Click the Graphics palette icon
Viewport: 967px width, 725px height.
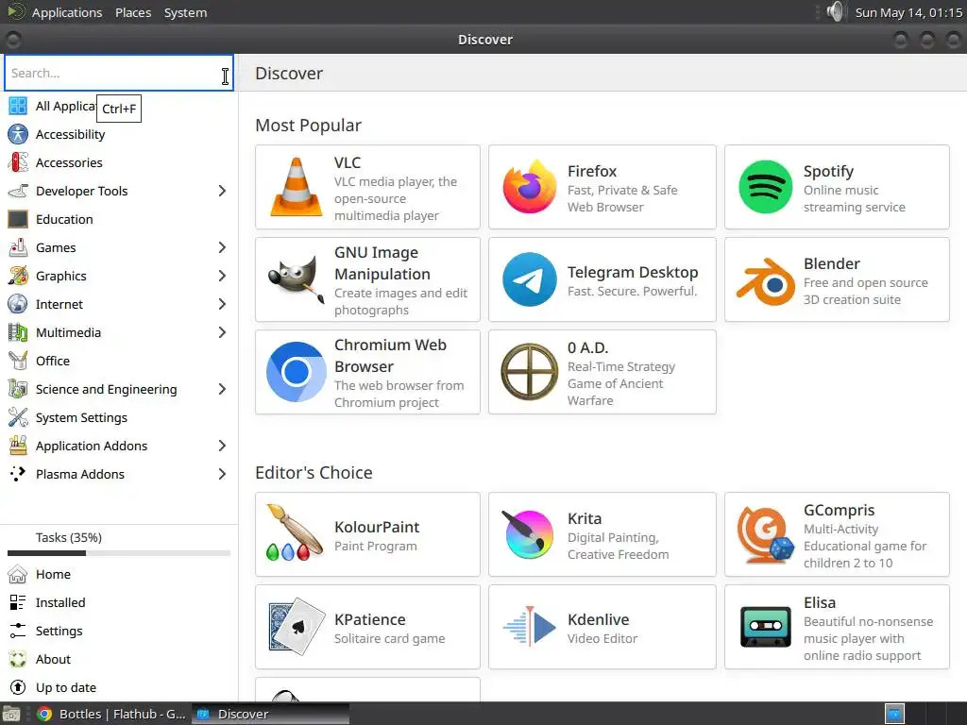(x=18, y=277)
